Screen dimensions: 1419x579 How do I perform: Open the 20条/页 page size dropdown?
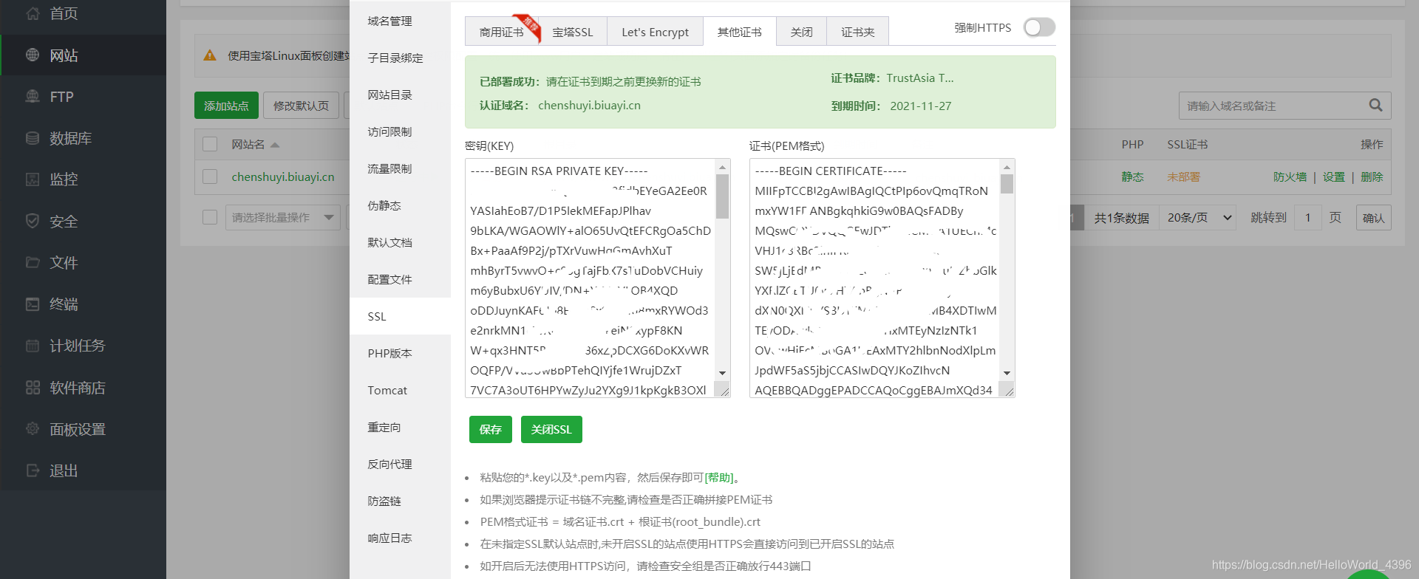(1199, 217)
